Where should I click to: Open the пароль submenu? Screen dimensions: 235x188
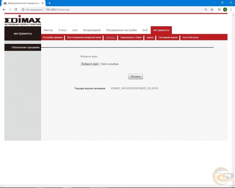[x=150, y=38]
